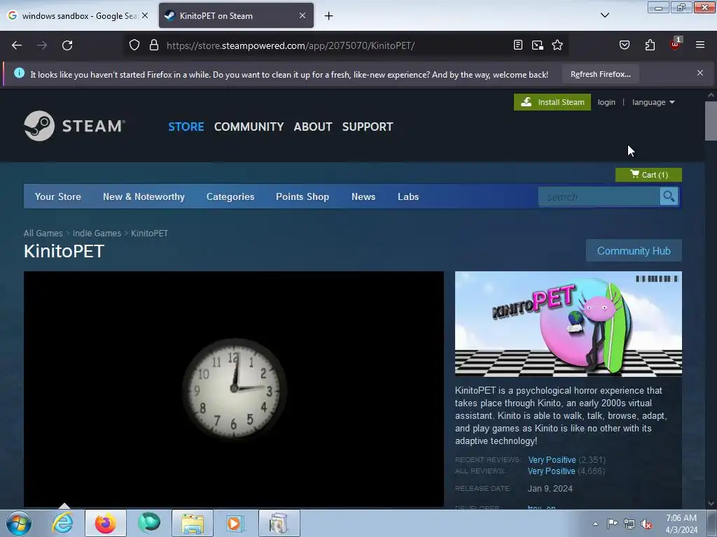
Task: Click the muted volume tray icon
Action: 646,524
